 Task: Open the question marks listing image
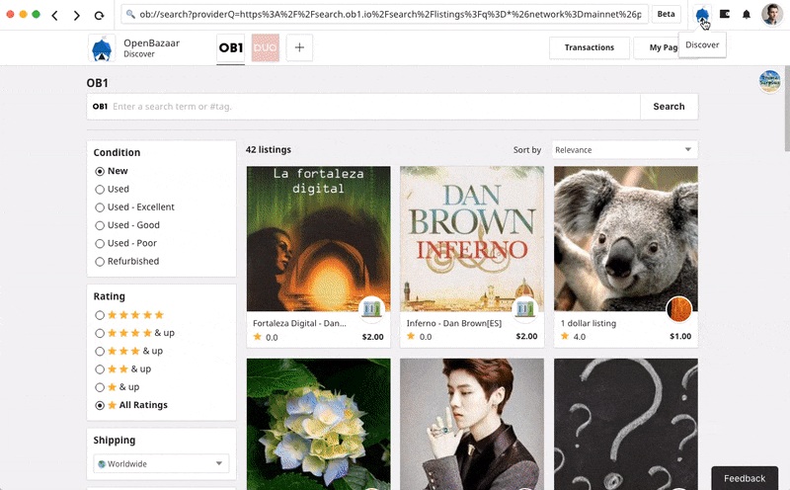click(626, 424)
